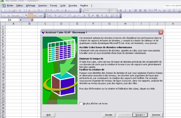The height and width of the screenshot is (118, 181).
Task: Open the Sécurité... macro settings
Action: point(16,16)
